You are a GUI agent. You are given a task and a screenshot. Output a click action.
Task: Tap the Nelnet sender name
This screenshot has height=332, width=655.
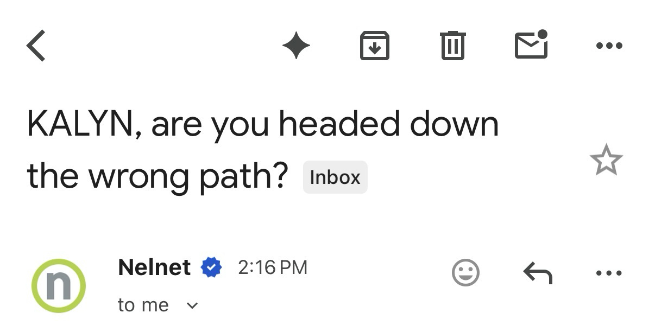tap(154, 267)
